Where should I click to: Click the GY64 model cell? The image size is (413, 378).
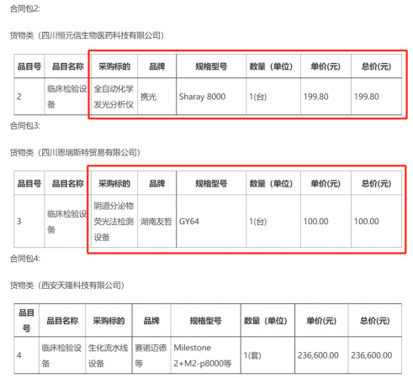coord(211,221)
